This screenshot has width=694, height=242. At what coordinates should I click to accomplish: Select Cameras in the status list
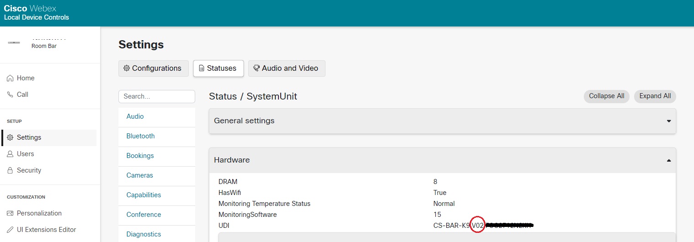(139, 175)
